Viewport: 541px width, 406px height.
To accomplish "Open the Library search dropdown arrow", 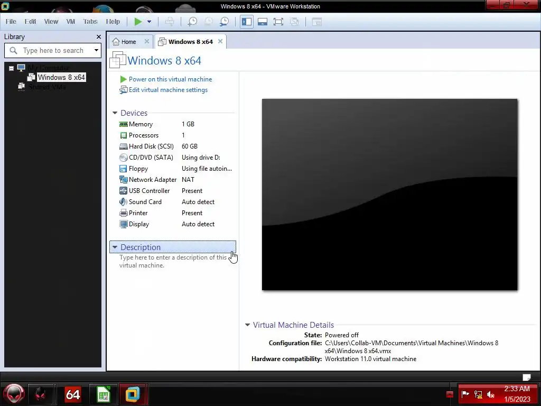I will (x=96, y=50).
